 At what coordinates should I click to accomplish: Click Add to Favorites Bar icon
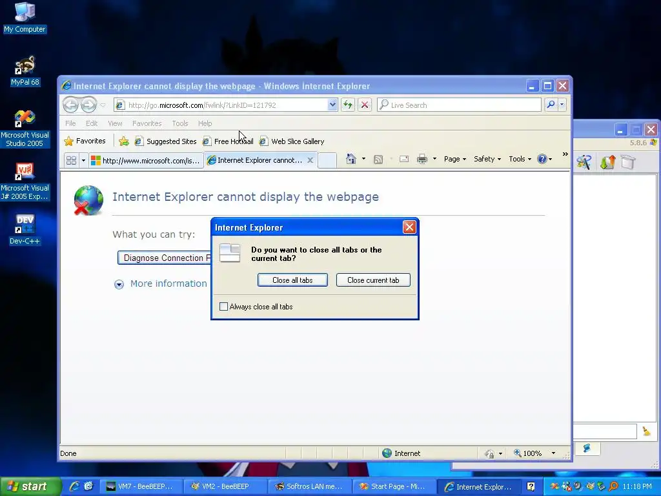point(123,141)
